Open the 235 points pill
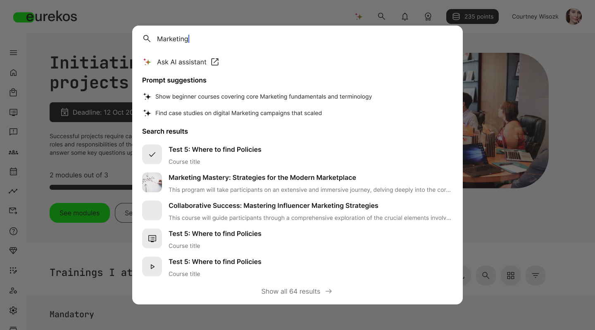This screenshot has height=330, width=595. point(472,16)
